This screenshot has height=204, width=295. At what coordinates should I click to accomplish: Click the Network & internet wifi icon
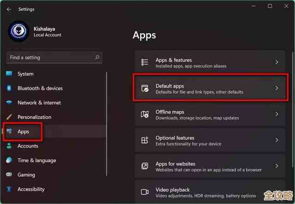9,102
